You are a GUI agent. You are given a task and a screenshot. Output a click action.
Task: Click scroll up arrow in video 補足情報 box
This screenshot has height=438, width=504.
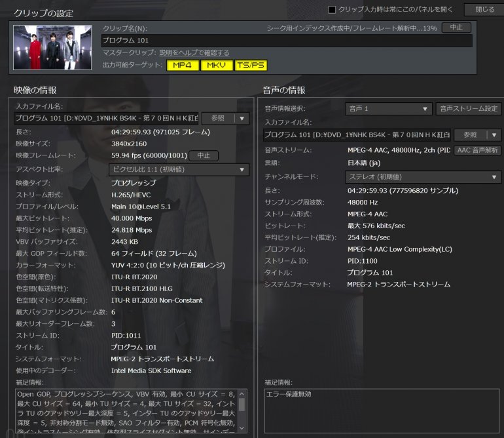click(242, 394)
